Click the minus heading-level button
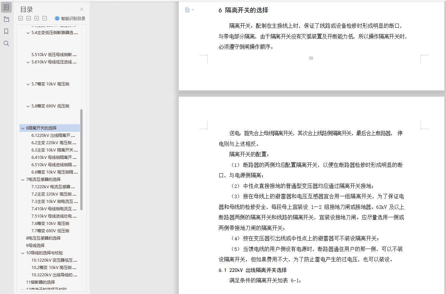The width and height of the screenshot is (446, 294). coord(45,18)
